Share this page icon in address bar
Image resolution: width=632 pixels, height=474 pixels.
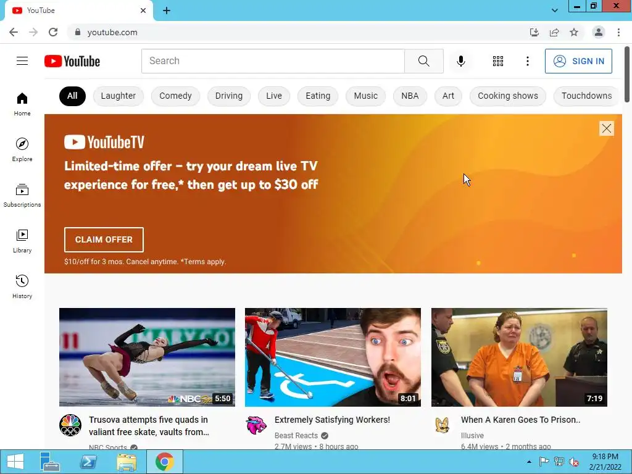pos(554,32)
